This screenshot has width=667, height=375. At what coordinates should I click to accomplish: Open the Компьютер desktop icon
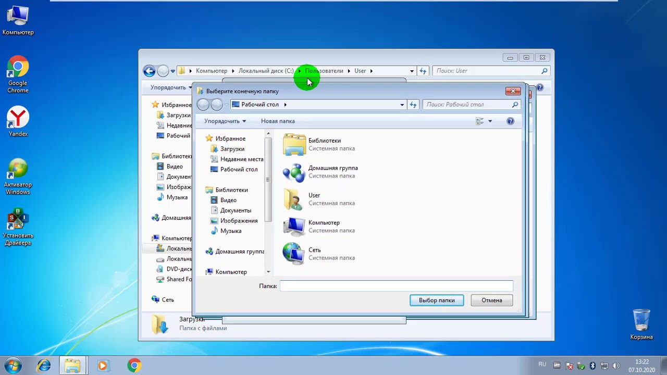tap(18, 20)
